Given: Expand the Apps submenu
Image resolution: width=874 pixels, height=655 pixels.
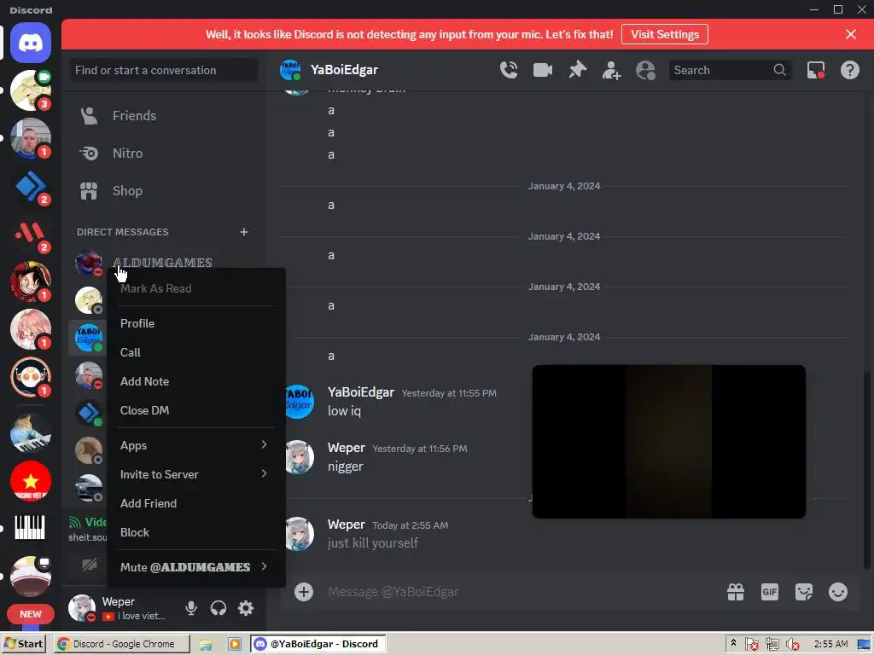Looking at the screenshot, I should 196,445.
